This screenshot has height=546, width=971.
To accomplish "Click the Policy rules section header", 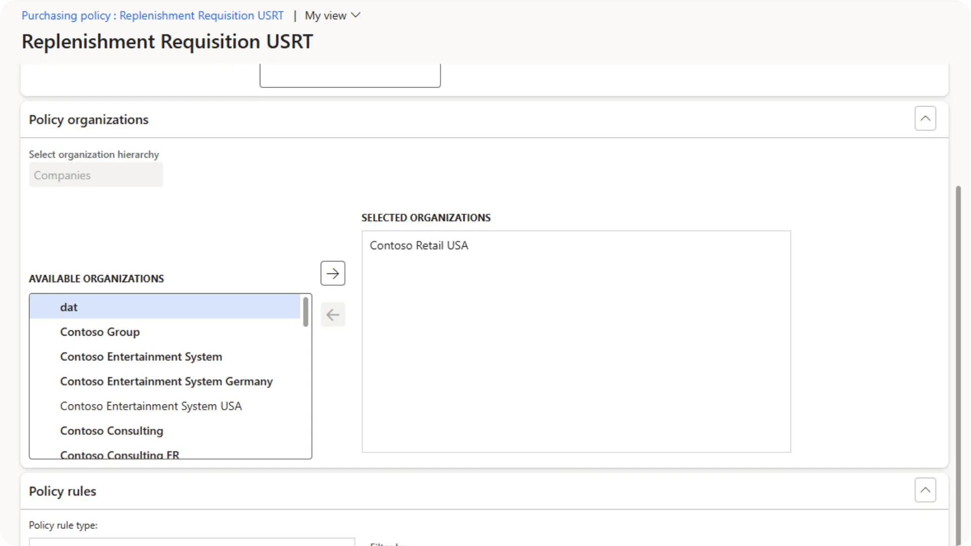I will (x=63, y=491).
